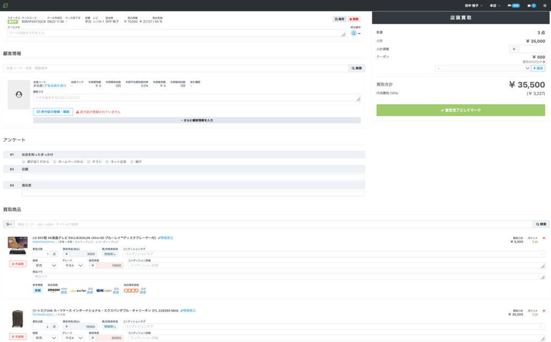
Task: Focus the survey #2 店舗 answer field
Action: pyautogui.click(x=193, y=177)
